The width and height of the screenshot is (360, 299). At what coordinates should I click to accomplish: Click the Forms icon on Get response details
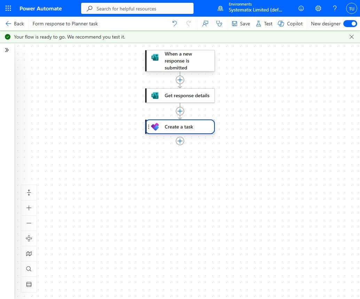pos(155,95)
